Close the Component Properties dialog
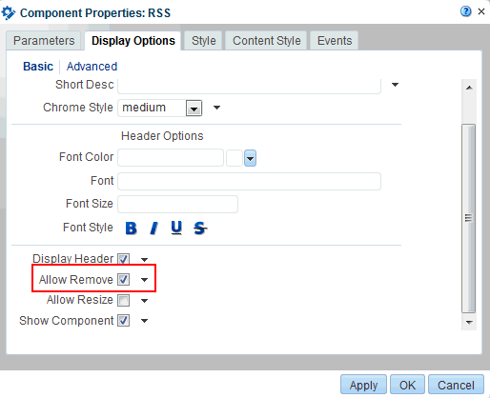Image resolution: width=490 pixels, height=398 pixels. (481, 11)
